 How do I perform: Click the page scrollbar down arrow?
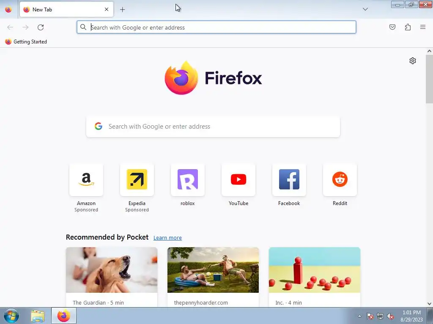coord(429,304)
